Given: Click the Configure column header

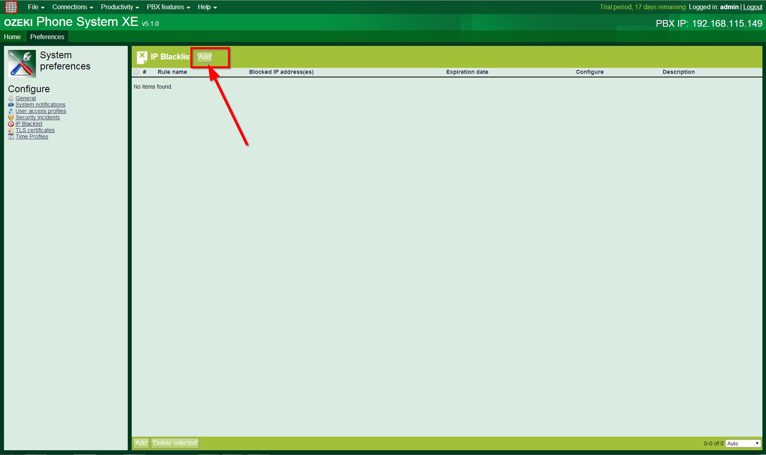Looking at the screenshot, I should [590, 72].
